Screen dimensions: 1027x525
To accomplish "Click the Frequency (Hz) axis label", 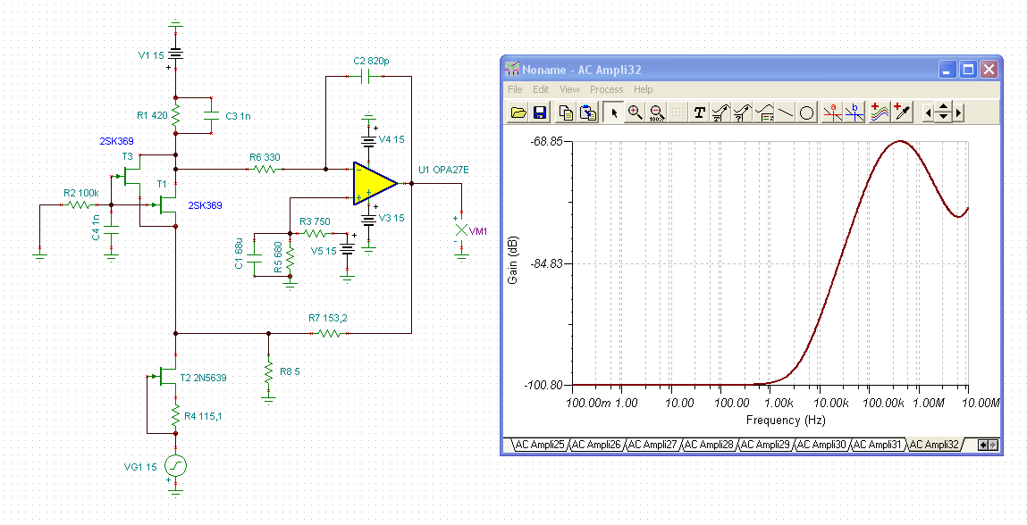I will [x=786, y=421].
